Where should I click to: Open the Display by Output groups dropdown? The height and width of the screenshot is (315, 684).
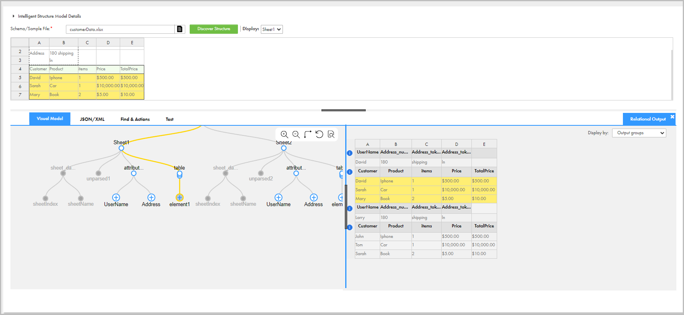[x=639, y=133]
